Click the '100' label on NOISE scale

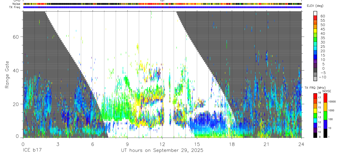point(331,119)
